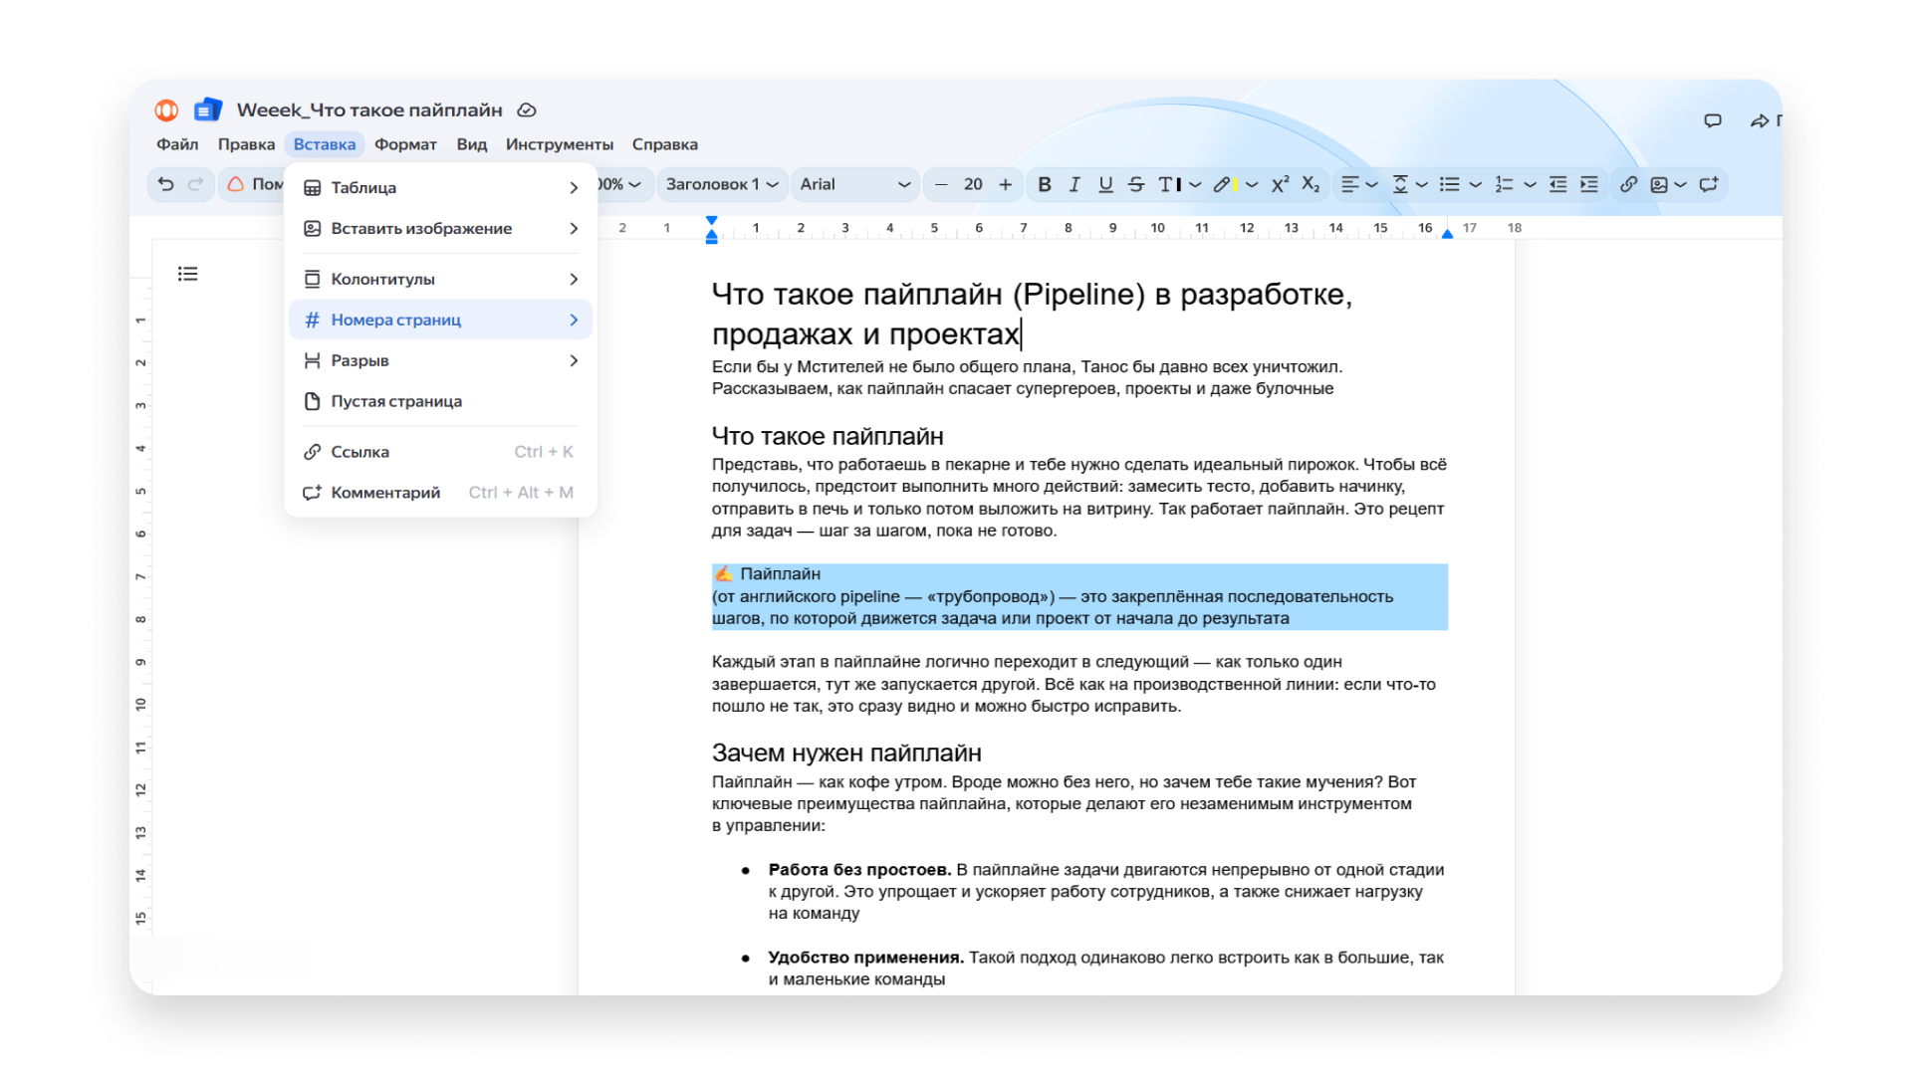Open the Таблица submenu

(440, 187)
